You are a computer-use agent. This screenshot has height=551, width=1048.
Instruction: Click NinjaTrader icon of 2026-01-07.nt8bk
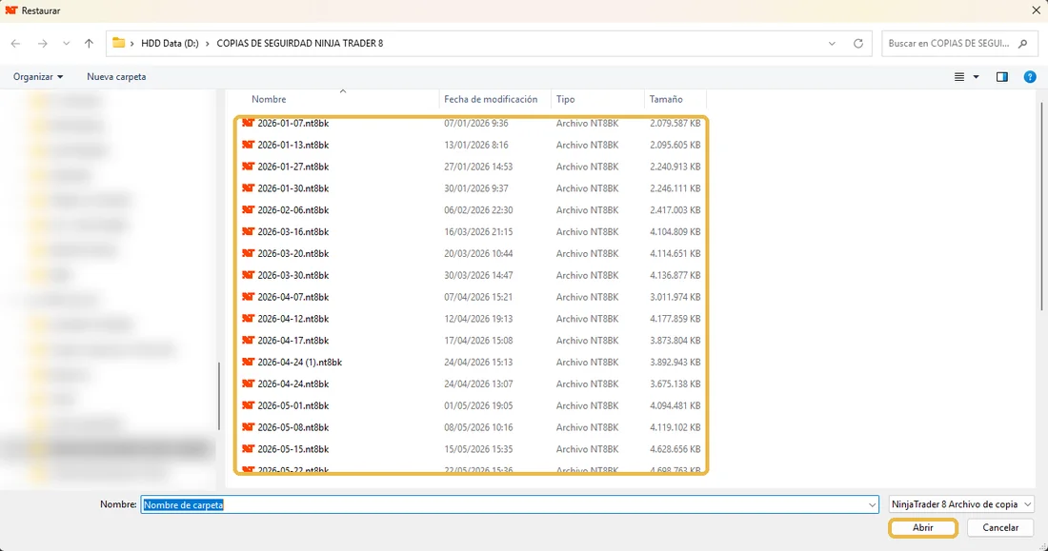click(248, 123)
